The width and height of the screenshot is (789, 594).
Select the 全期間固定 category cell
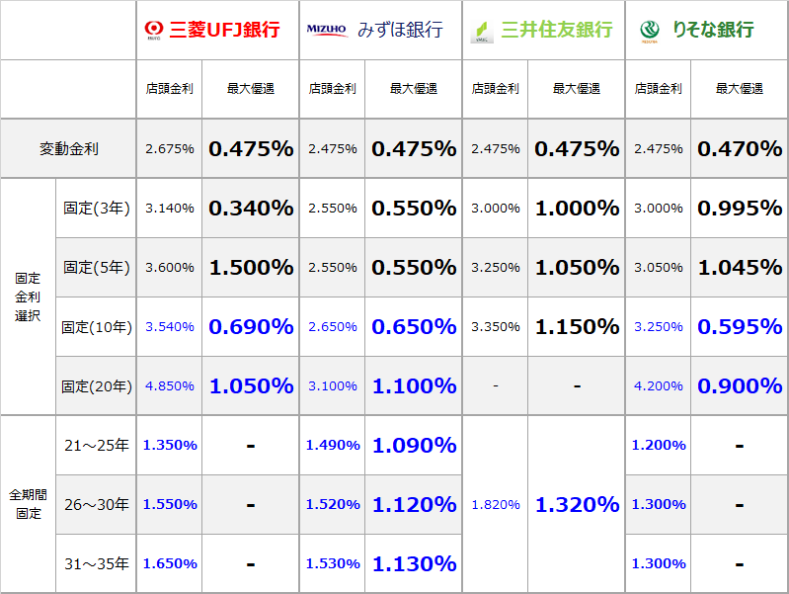click(x=28, y=504)
